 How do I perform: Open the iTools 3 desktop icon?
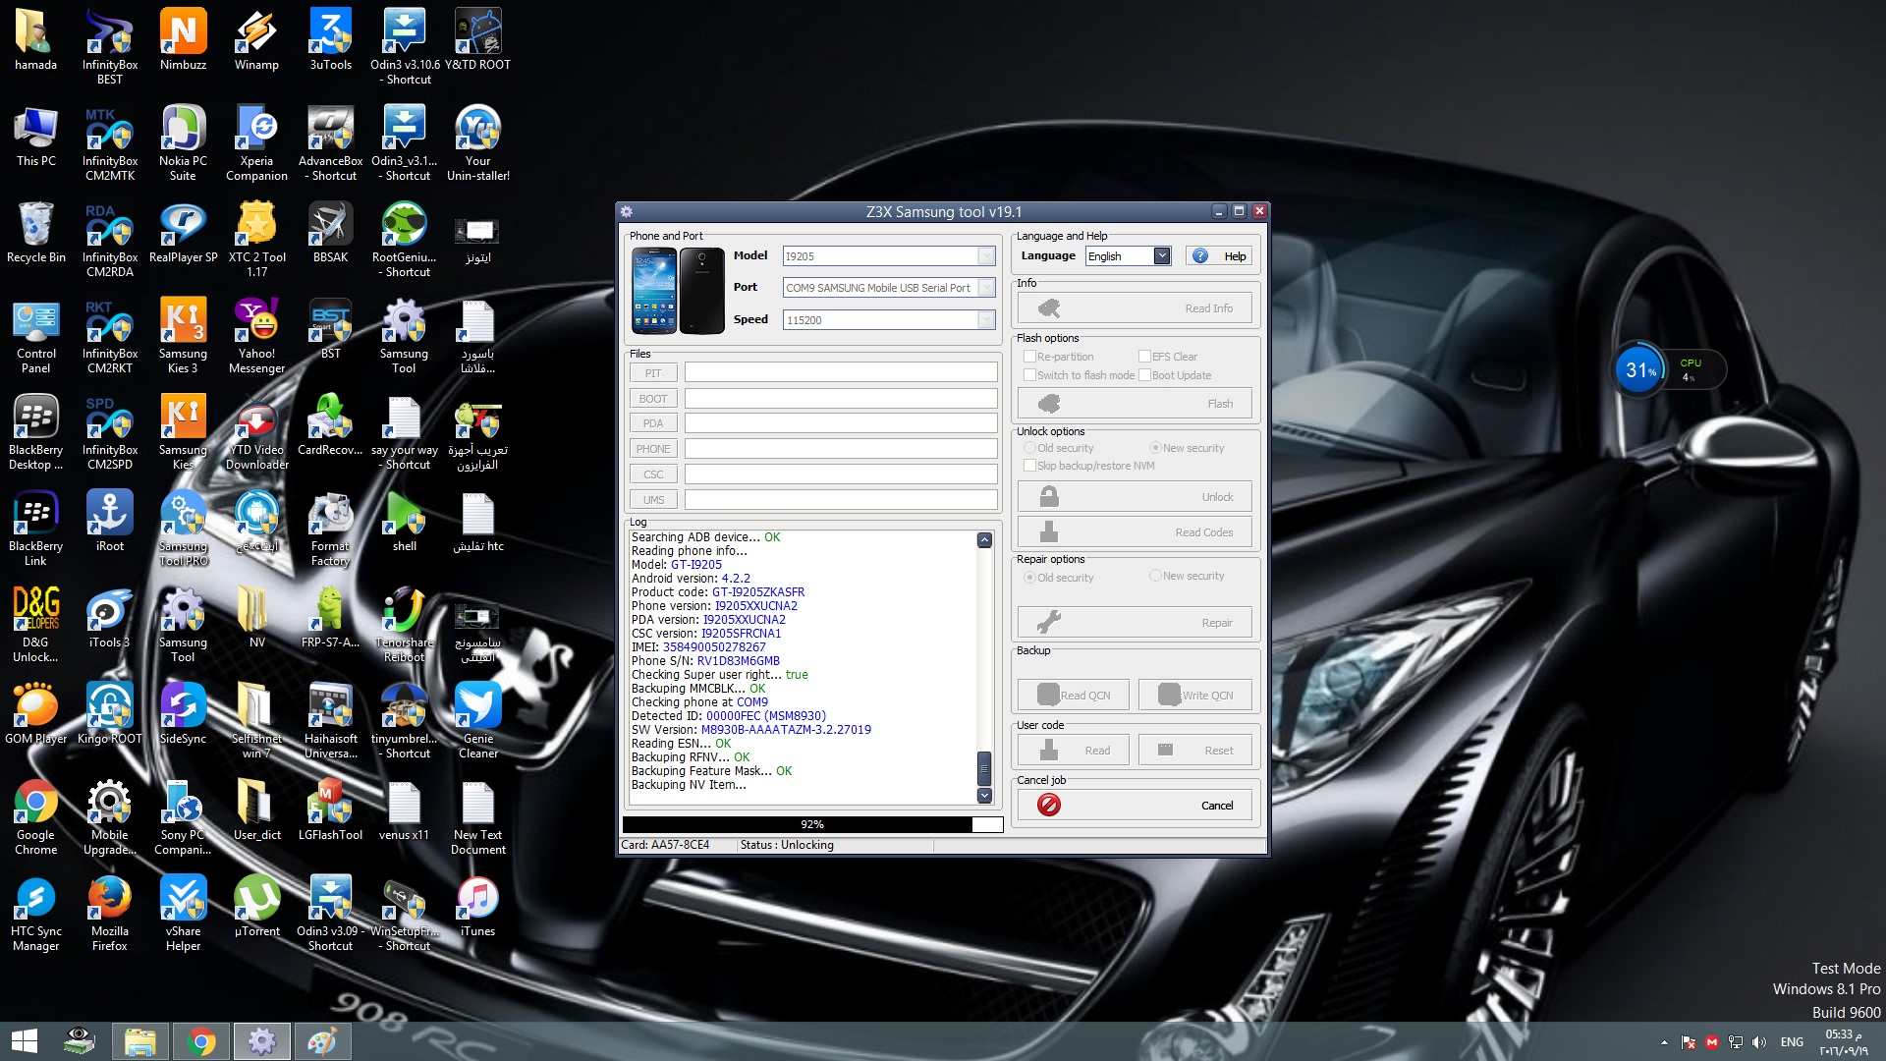click(x=110, y=617)
